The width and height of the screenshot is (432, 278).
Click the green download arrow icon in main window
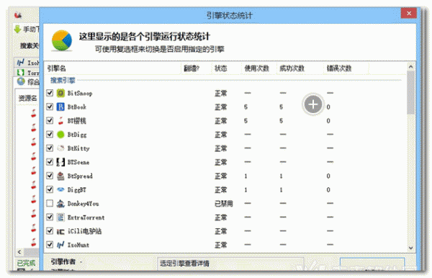pos(17,29)
